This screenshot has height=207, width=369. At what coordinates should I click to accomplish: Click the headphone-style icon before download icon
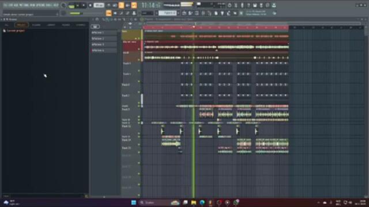[268, 5]
